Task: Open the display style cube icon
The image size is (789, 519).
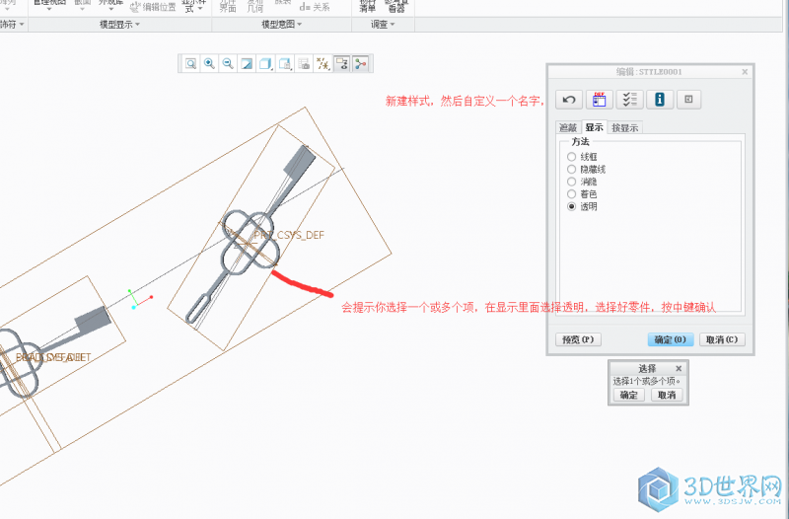Action: tap(265, 63)
